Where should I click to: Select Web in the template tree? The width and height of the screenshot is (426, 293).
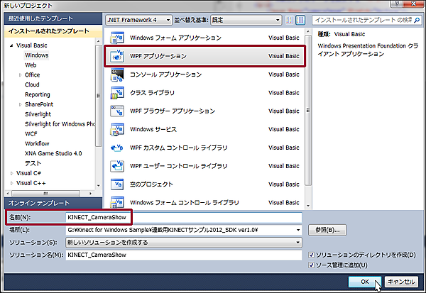[x=31, y=65]
